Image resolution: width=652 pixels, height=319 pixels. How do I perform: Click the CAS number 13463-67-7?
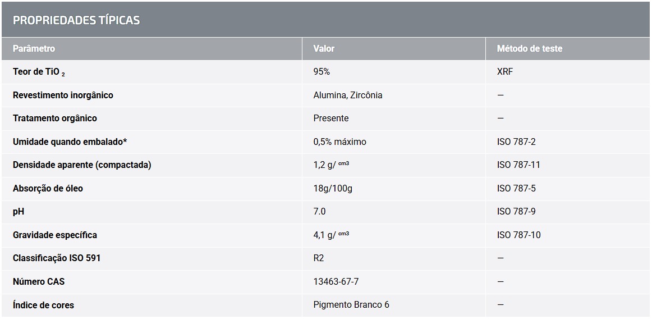coord(336,282)
